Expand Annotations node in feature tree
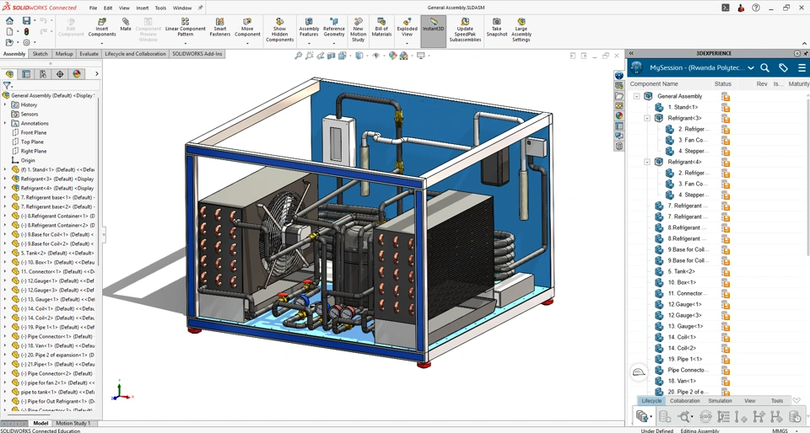Viewport: 810px width, 433px height. click(x=5, y=123)
